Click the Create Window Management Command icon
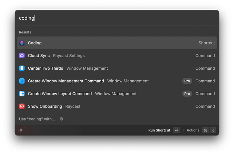Viewport: 234px width, 155px height. click(x=22, y=81)
